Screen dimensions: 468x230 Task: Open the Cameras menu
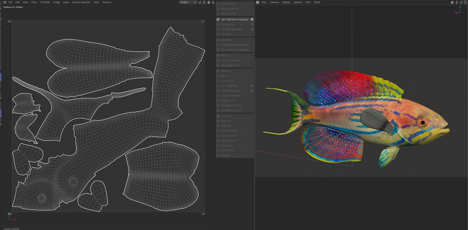275,2
